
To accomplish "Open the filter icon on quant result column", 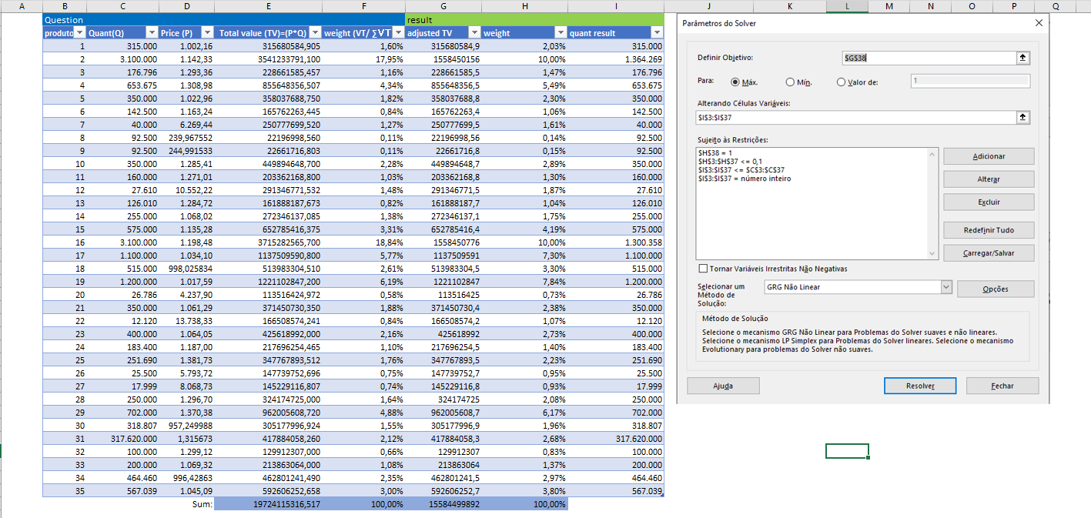I will tap(656, 32).
